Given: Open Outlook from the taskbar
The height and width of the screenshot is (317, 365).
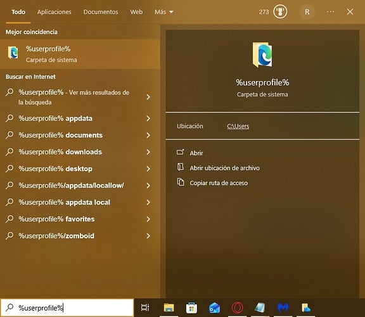Looking at the screenshot, I should point(214,307).
